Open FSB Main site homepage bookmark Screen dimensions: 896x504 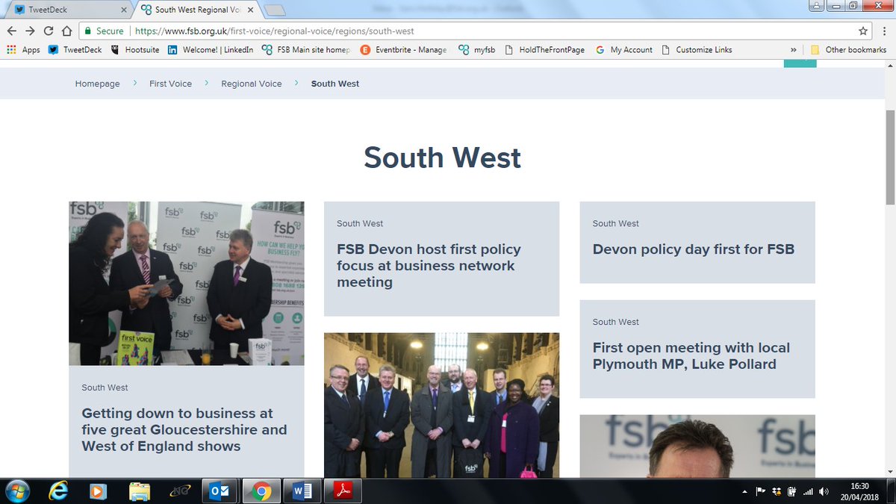306,50
